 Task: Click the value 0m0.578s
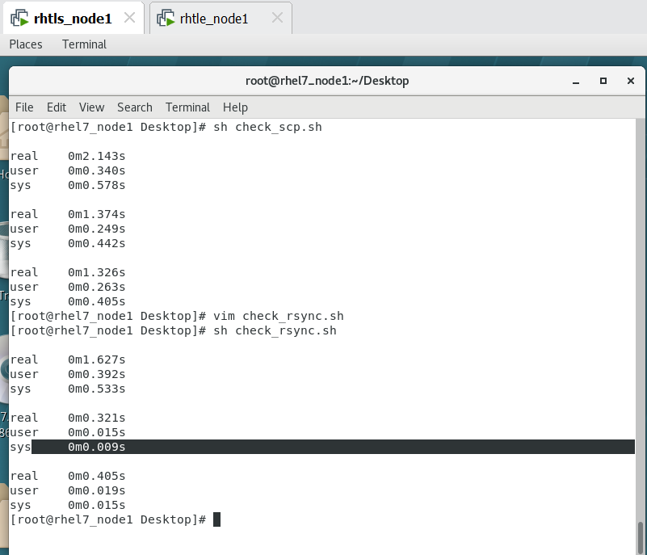(97, 185)
